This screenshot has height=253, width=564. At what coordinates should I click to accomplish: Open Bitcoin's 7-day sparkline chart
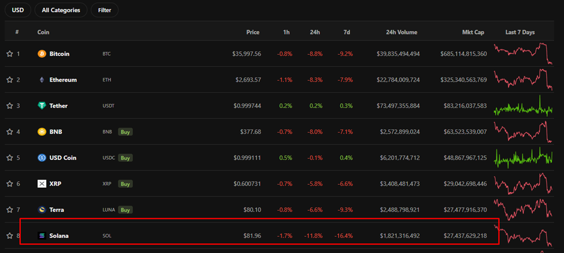[523, 54]
